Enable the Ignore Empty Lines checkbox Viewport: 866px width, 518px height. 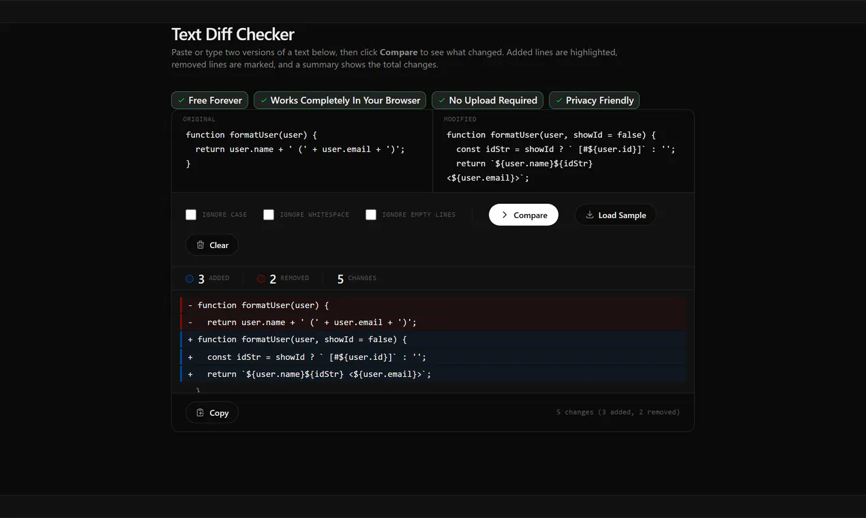pyautogui.click(x=371, y=215)
